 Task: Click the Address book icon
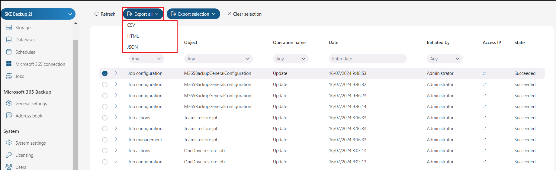point(9,116)
